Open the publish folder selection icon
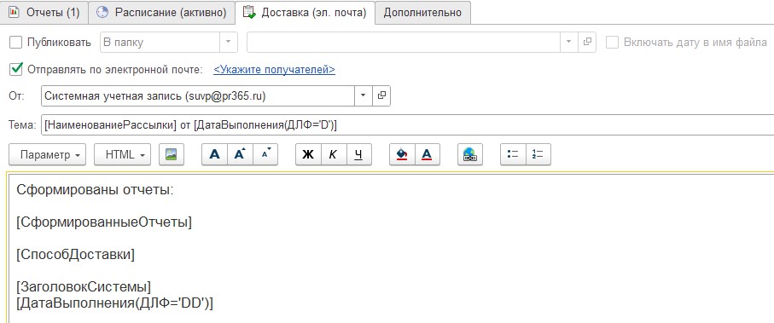774x323 pixels. tap(587, 42)
